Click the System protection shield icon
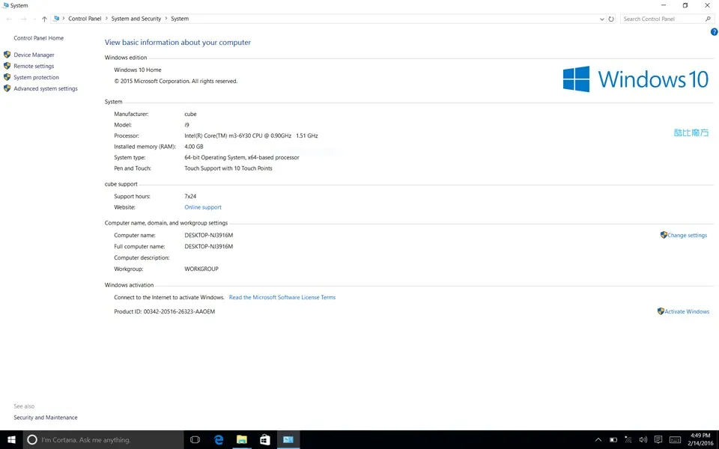The image size is (719, 449). [x=7, y=77]
